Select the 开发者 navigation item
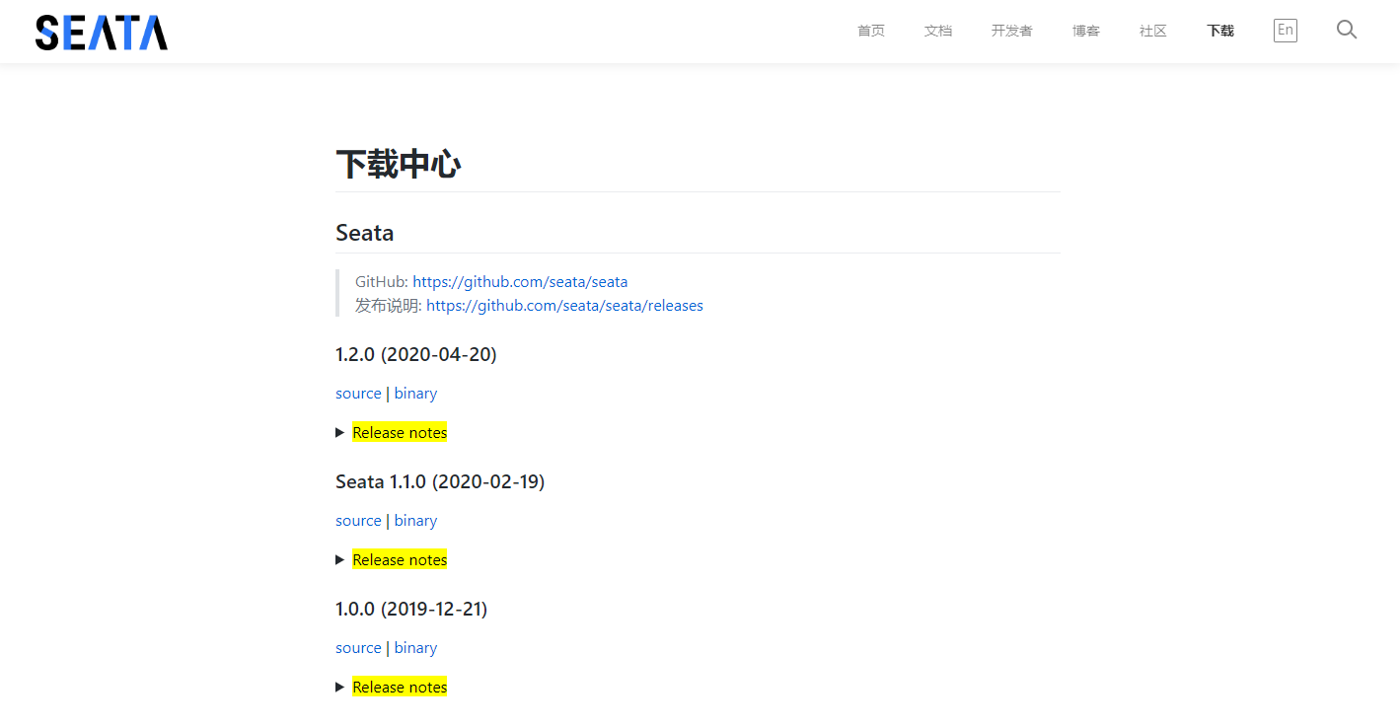Screen dimensions: 1400x727 (1010, 31)
